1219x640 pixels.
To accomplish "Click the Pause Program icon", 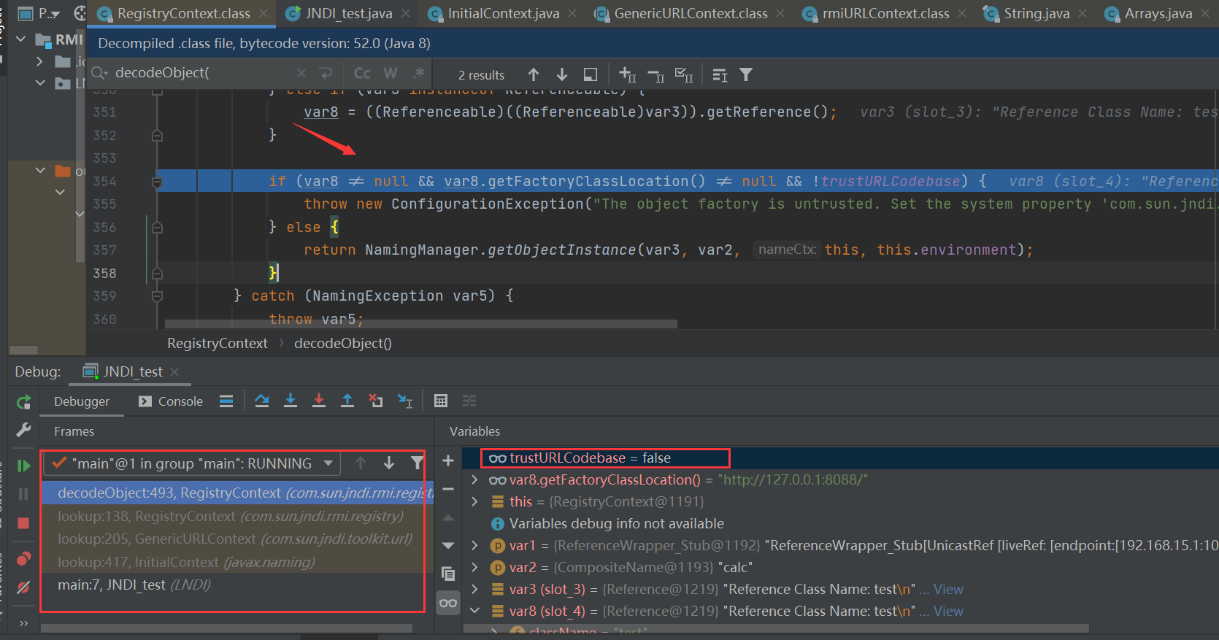I will click(x=23, y=494).
